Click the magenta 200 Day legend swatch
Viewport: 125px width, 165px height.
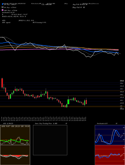pos(2,10)
